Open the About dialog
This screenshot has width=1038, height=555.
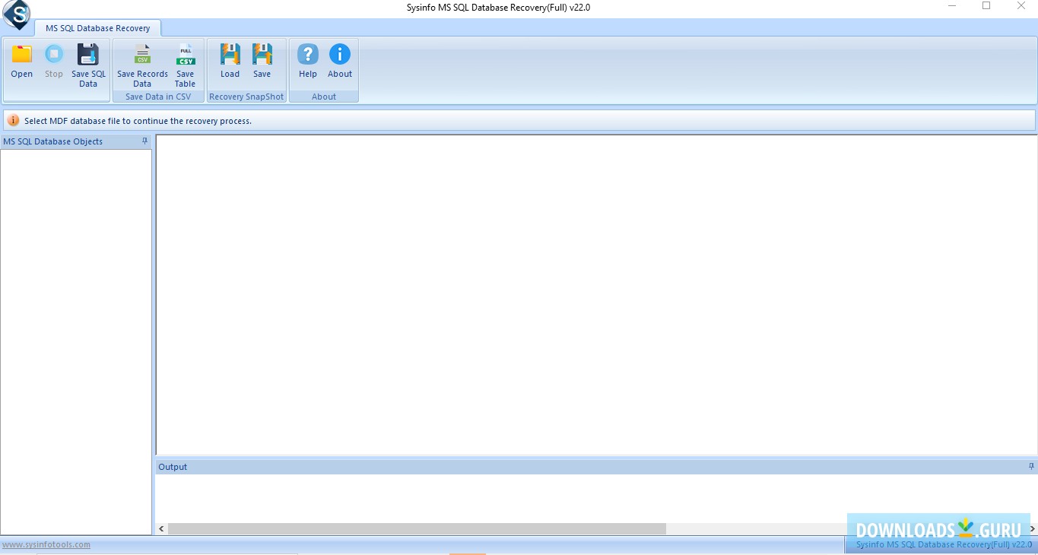coord(339,61)
